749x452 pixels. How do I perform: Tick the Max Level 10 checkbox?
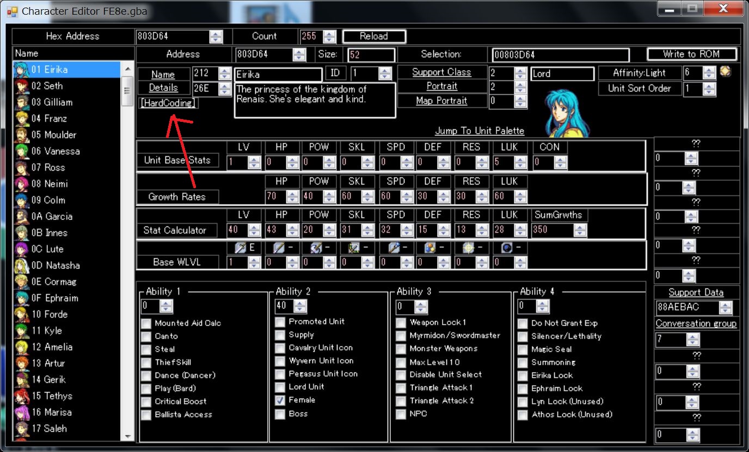click(x=401, y=362)
